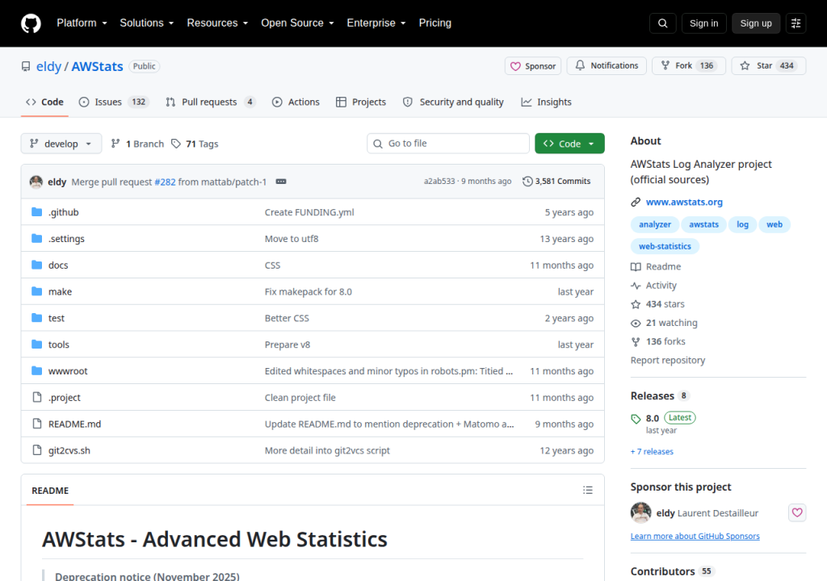This screenshot has height=581, width=827.
Task: Expand the Platform menu
Action: coord(82,23)
